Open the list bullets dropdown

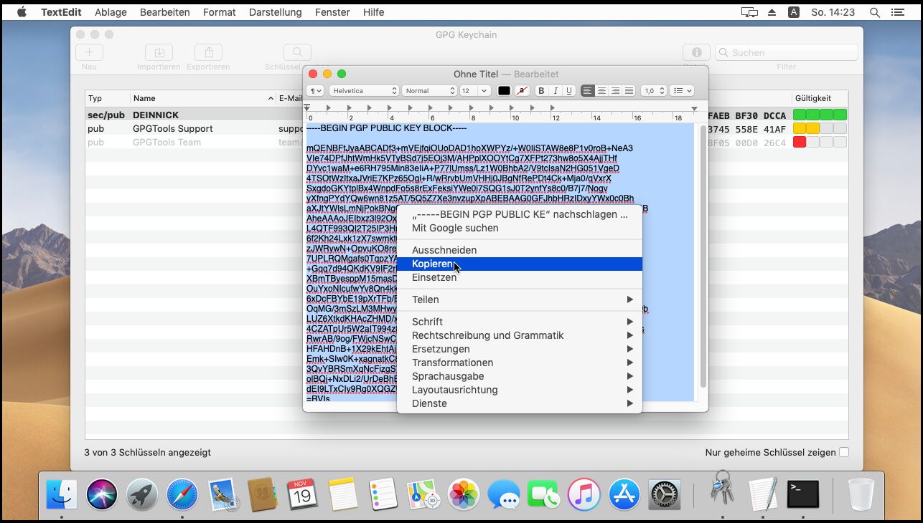pyautogui.click(x=681, y=91)
